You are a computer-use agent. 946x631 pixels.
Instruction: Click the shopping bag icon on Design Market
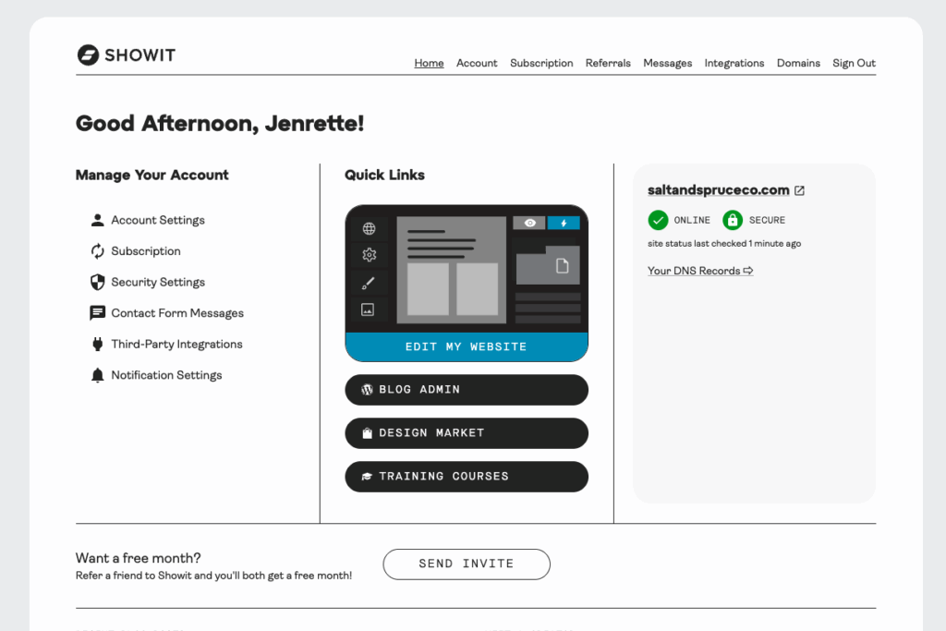pos(367,433)
